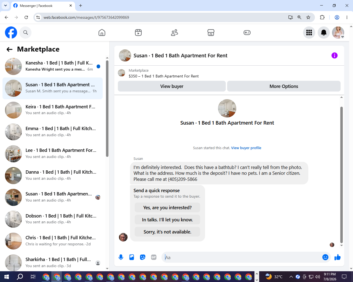Viewport: 353px width, 282px height.
Task: Reload the page in Chrome
Action: coord(26,17)
